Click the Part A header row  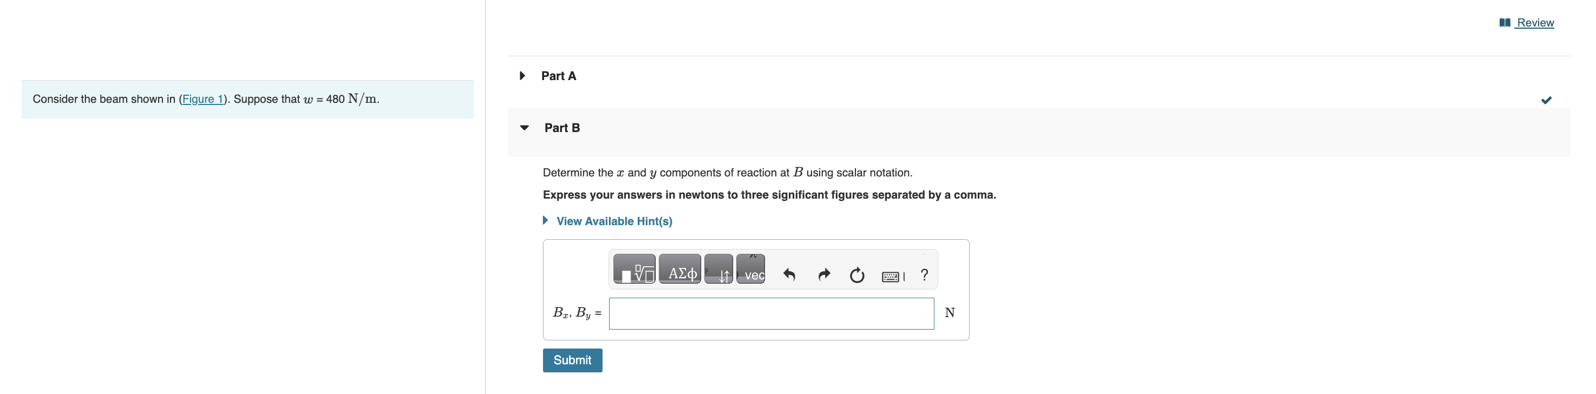point(558,76)
